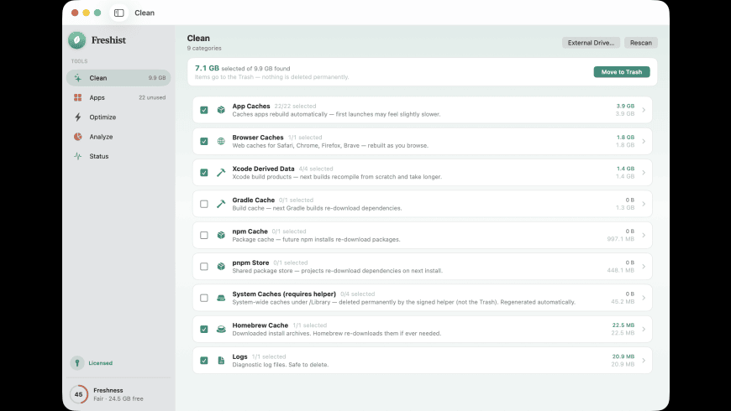The height and width of the screenshot is (411, 731).
Task: Enable System Caches (requires helper) checkbox
Action: 203,298
